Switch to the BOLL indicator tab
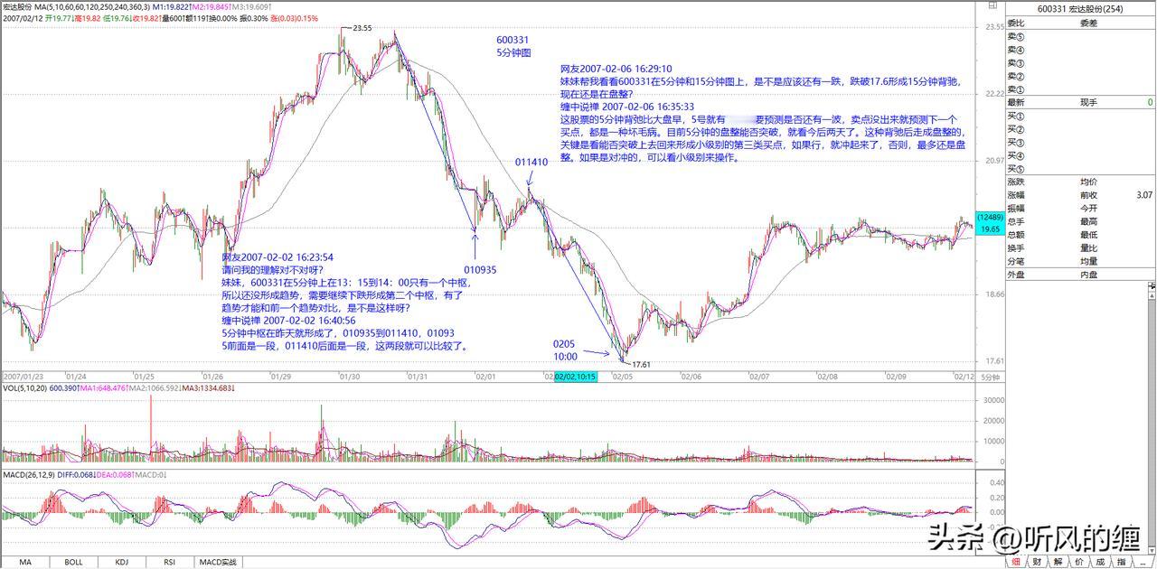The height and width of the screenshot is (569, 1157). [x=73, y=562]
